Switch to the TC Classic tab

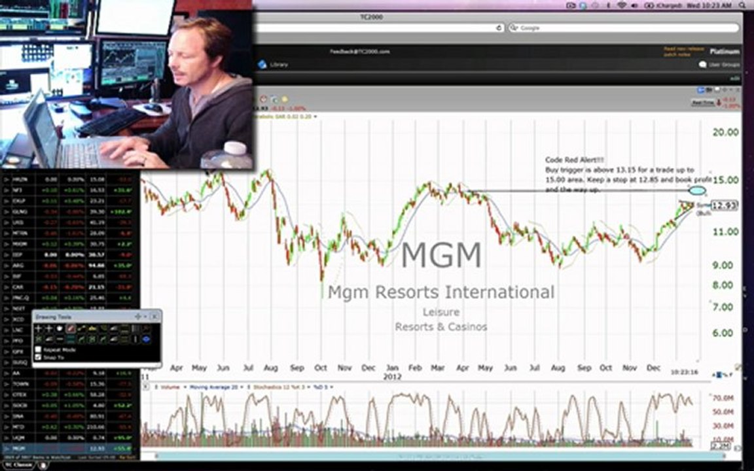tap(18, 465)
